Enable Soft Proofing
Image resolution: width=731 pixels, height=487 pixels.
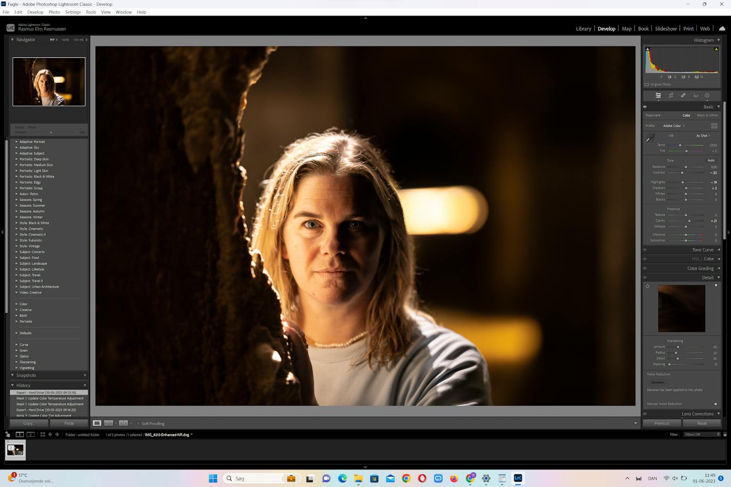(139, 423)
